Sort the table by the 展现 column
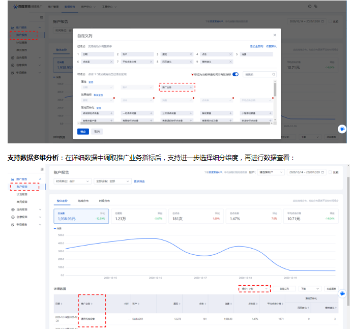Image resolution: width=353 pixels, height=332 pixels. coord(180,304)
